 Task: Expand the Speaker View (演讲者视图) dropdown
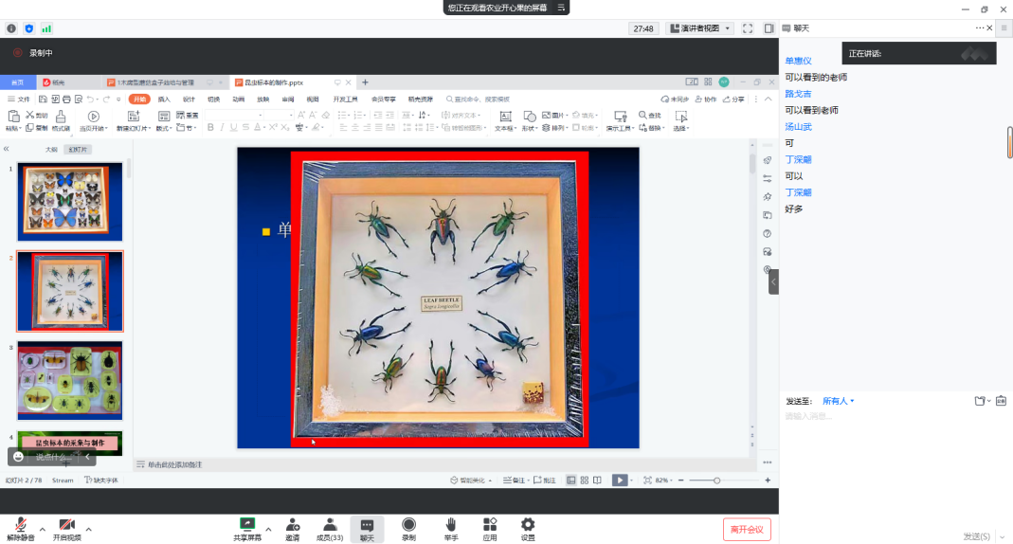tap(699, 28)
